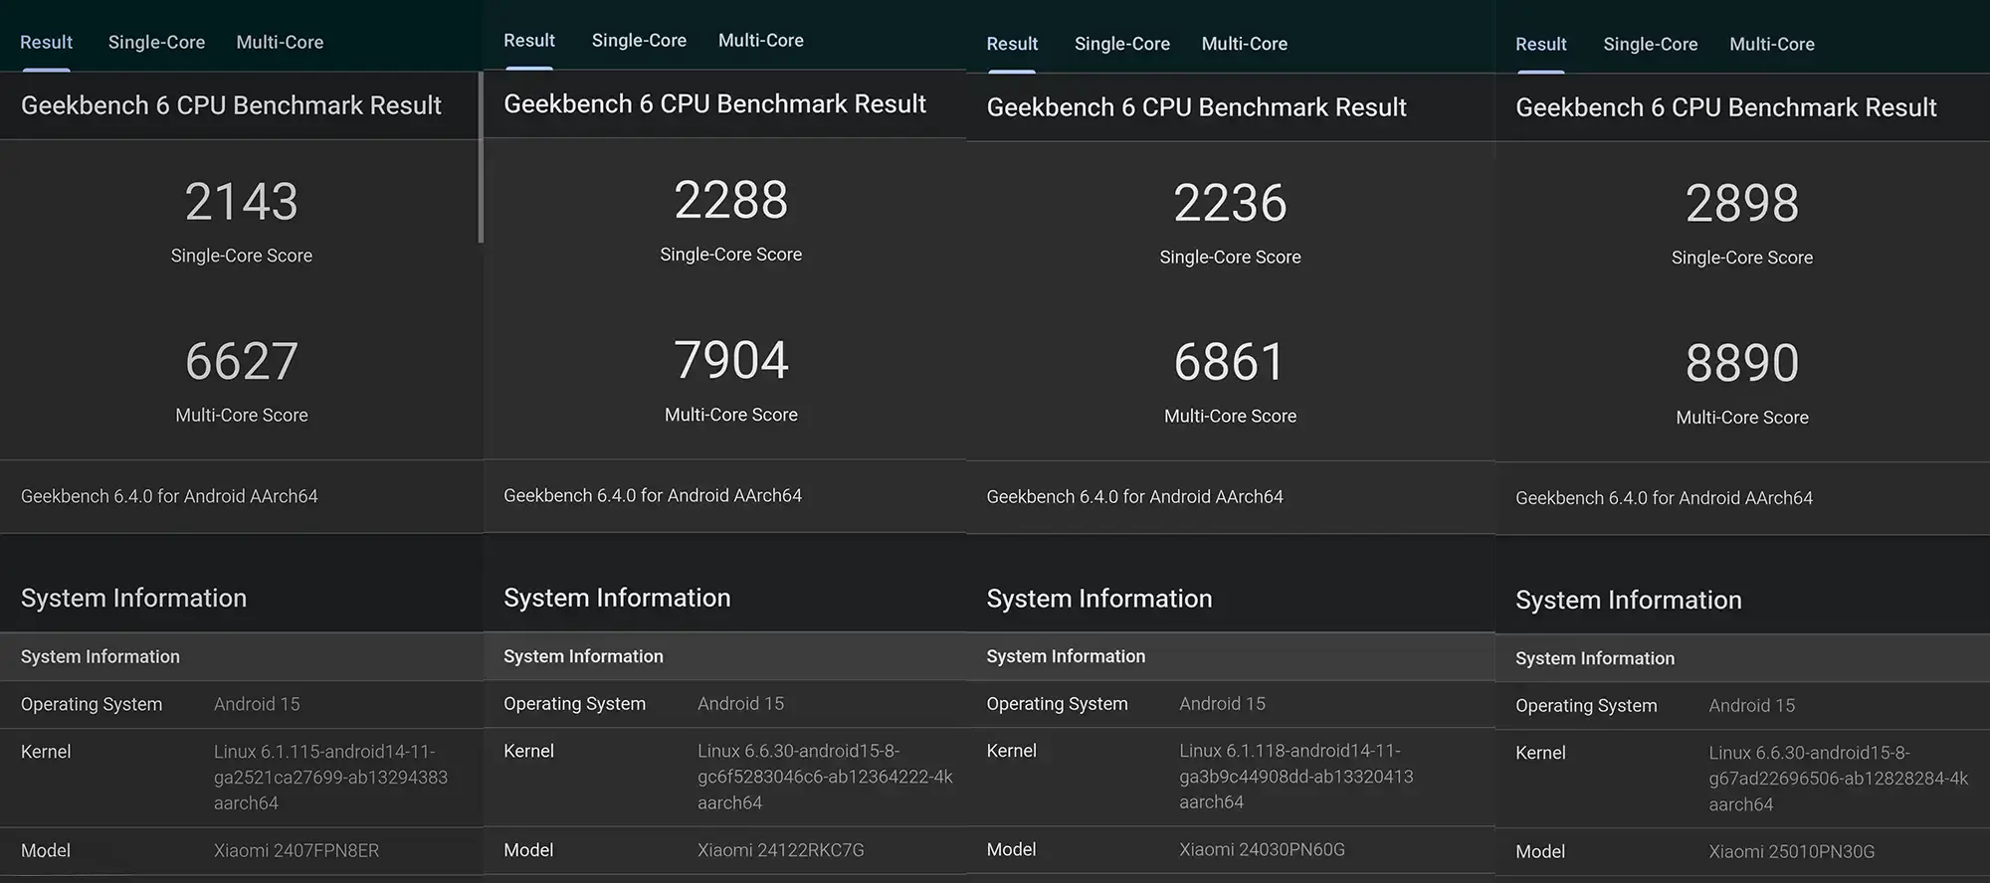Click the Single-Core Score label under 2236

point(1231,258)
